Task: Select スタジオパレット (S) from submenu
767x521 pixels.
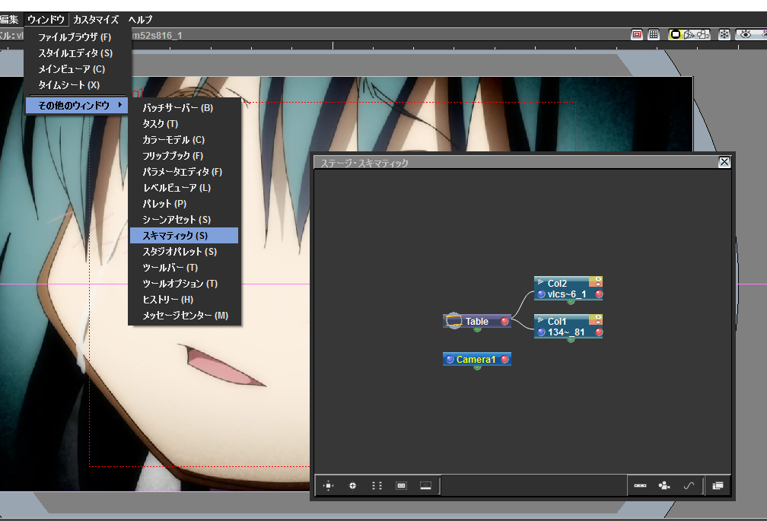Action: point(184,252)
